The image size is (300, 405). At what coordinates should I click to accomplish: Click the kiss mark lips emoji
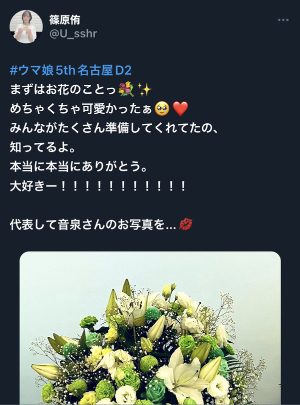pos(185,224)
